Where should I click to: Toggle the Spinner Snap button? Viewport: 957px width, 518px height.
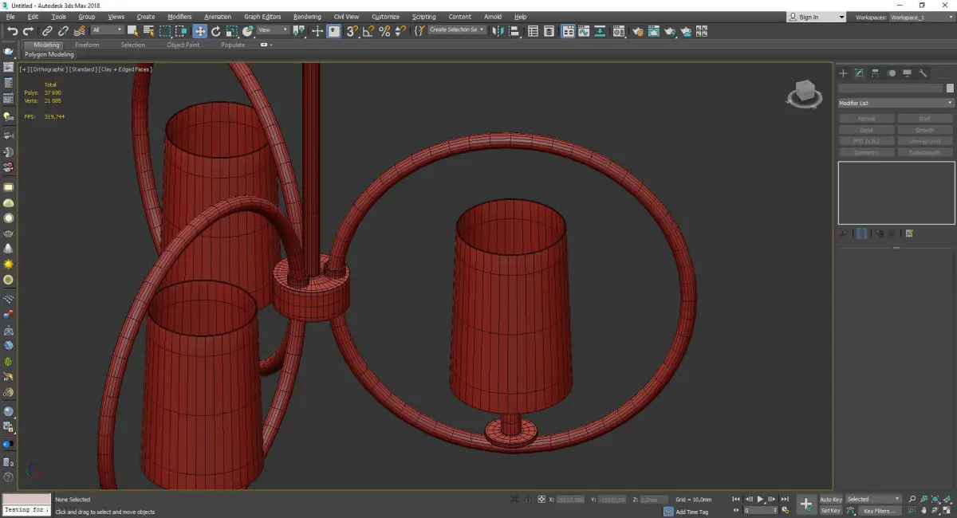point(400,31)
